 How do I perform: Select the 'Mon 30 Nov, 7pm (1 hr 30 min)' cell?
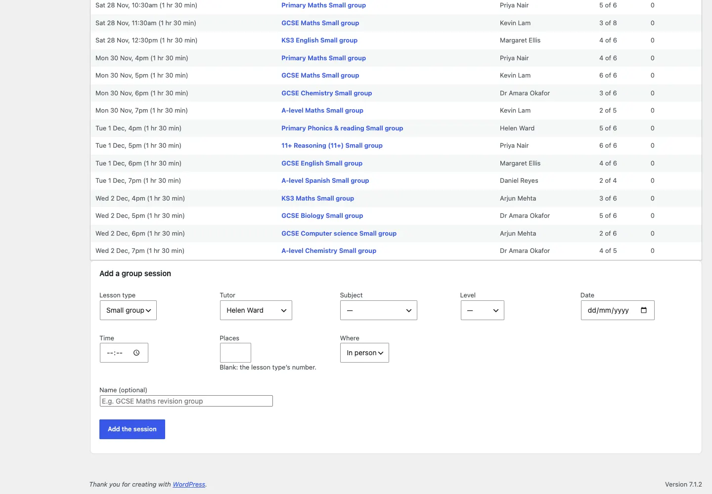click(x=141, y=111)
